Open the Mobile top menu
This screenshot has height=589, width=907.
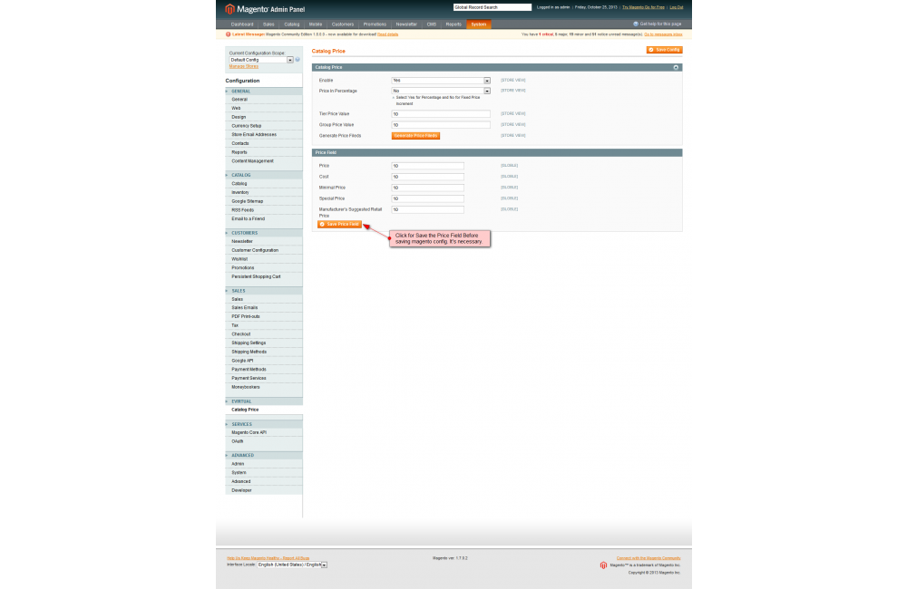pyautogui.click(x=316, y=24)
